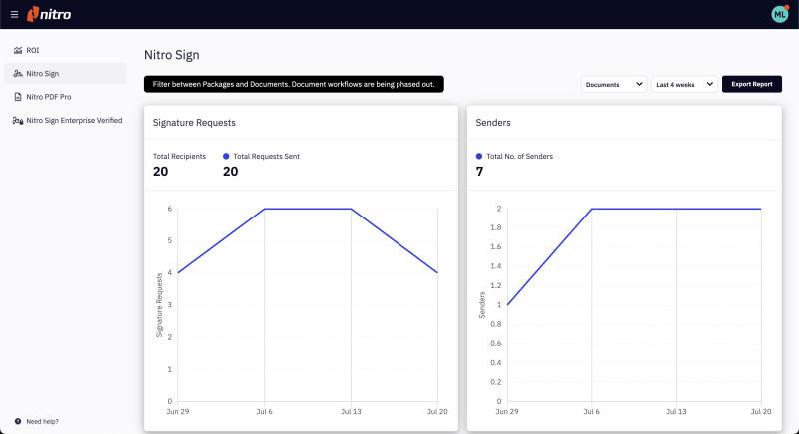This screenshot has height=434, width=799.
Task: Click the Nitro Sign page heading
Action: [x=171, y=55]
